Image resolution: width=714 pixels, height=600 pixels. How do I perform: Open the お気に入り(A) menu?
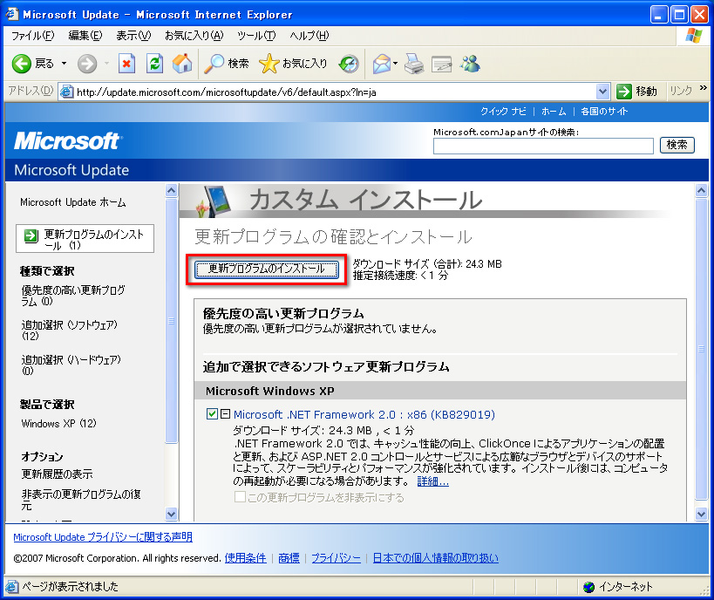pos(194,36)
